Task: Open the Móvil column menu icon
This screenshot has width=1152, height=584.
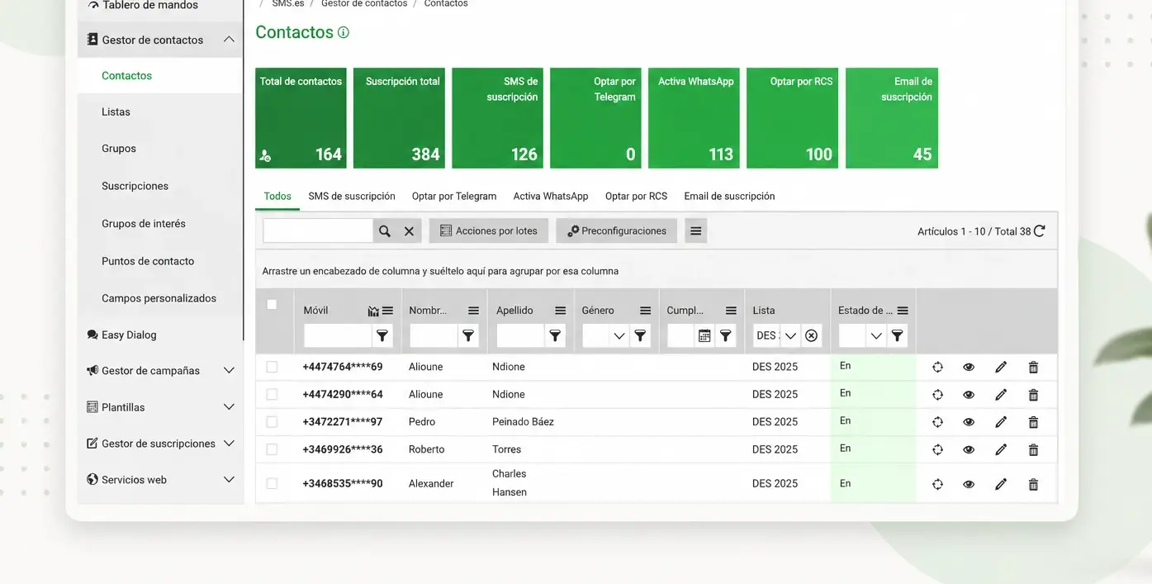Action: tap(387, 311)
